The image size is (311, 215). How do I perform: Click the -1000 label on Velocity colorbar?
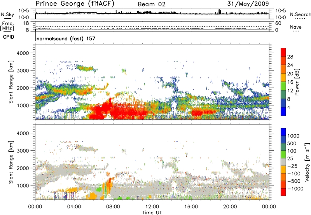[x=295, y=189]
